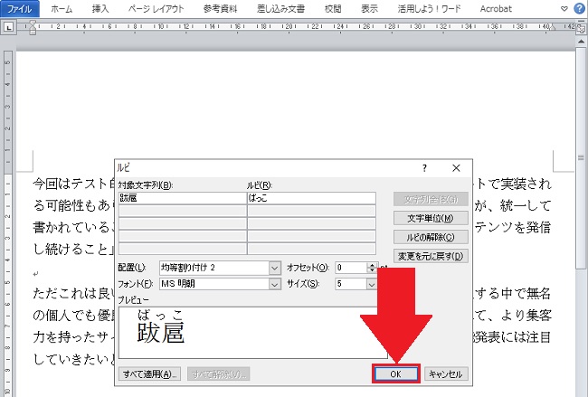
Task: Click the キャンセル button
Action: 446,373
